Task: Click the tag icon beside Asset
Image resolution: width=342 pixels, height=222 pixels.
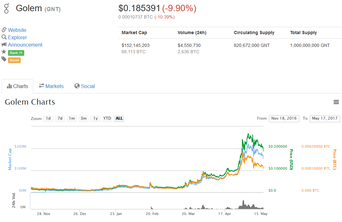Action: [x=4, y=59]
